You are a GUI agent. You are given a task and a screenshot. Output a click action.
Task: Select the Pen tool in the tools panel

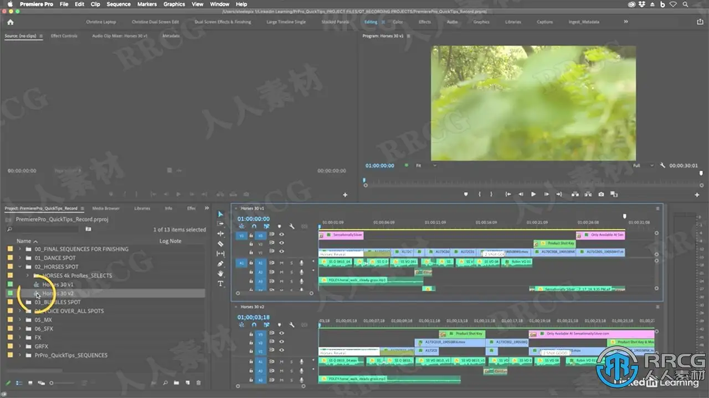(220, 264)
